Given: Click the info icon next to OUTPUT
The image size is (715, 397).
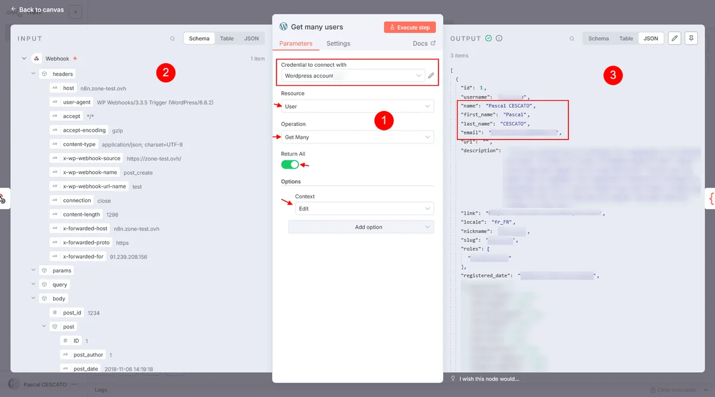Looking at the screenshot, I should pyautogui.click(x=499, y=38).
